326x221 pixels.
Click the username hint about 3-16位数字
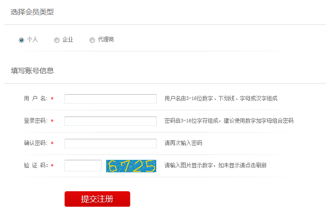coord(221,99)
